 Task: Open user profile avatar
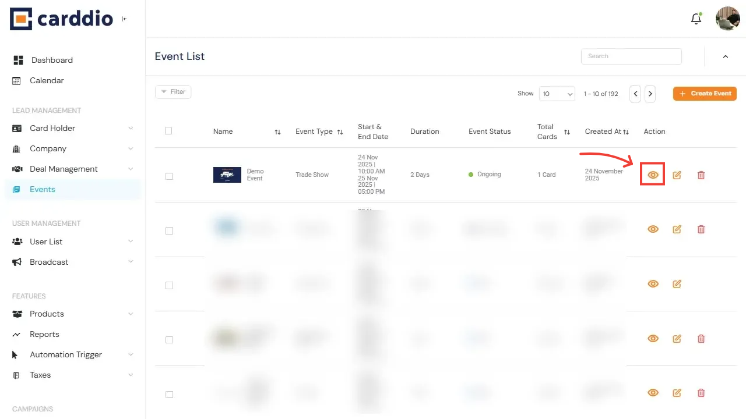point(727,19)
